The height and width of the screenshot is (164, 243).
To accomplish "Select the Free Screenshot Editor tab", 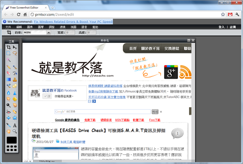I will click(26, 7).
